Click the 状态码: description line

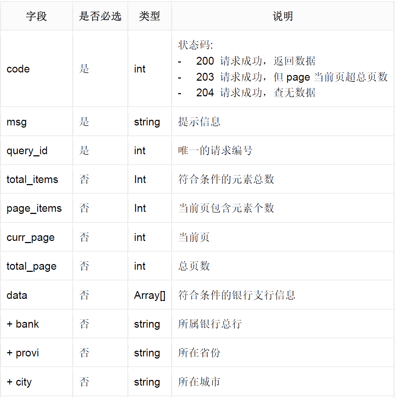coord(195,45)
